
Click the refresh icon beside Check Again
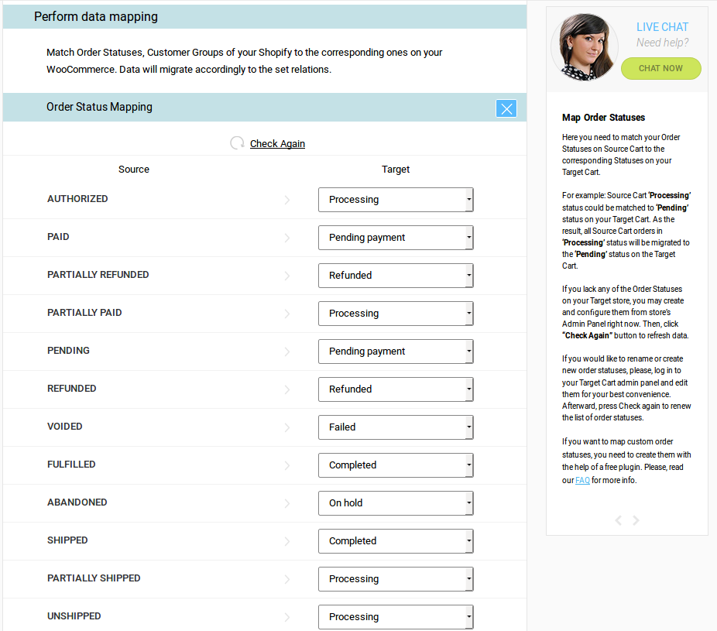[x=237, y=143]
